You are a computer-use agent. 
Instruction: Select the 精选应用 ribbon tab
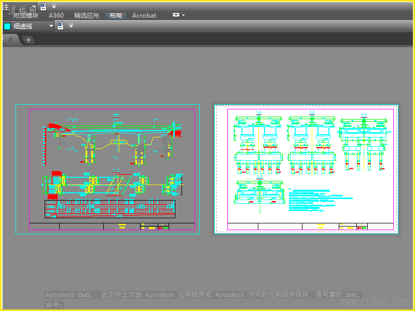[x=86, y=16]
